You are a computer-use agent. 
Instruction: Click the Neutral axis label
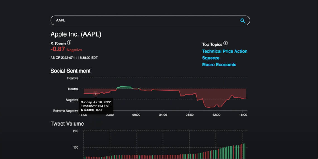[73, 89]
